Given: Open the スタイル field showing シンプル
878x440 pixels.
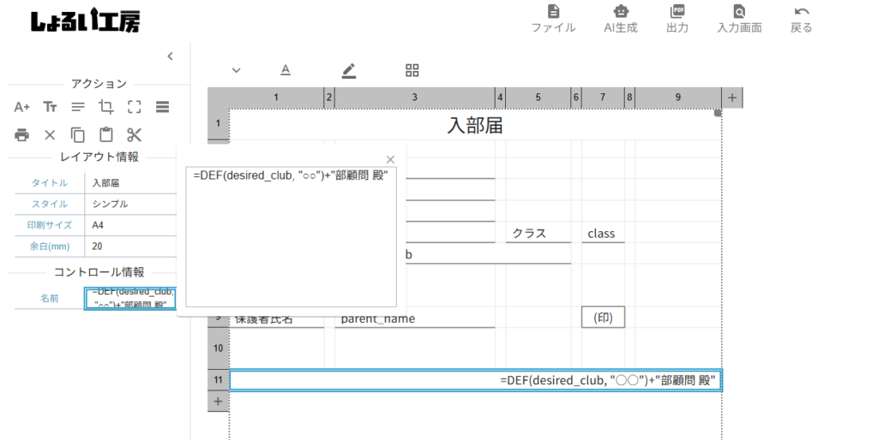Looking at the screenshot, I should (x=131, y=204).
